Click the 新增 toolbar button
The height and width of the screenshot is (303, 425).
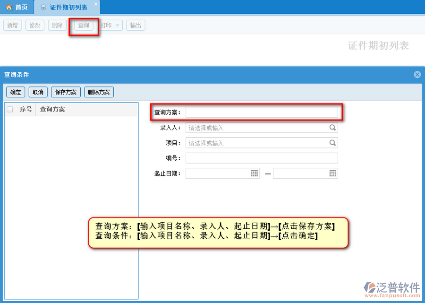pos(12,25)
